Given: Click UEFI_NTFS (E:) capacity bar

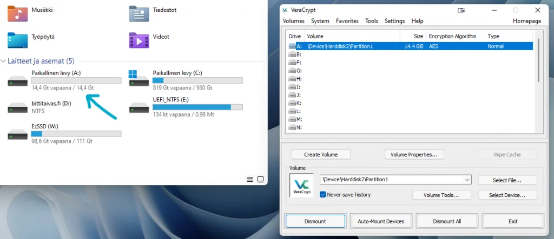Looking at the screenshot, I should [x=197, y=107].
